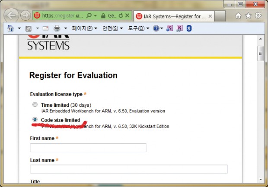The height and width of the screenshot is (187, 268).
Task: Expand the feeds dropdown arrow
Action: 38,28
